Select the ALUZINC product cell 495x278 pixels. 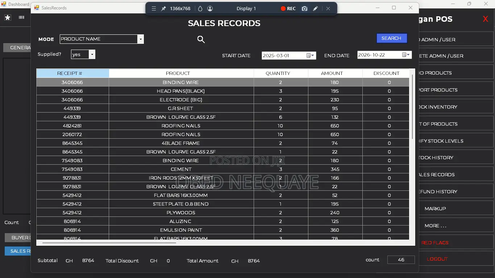click(x=181, y=221)
